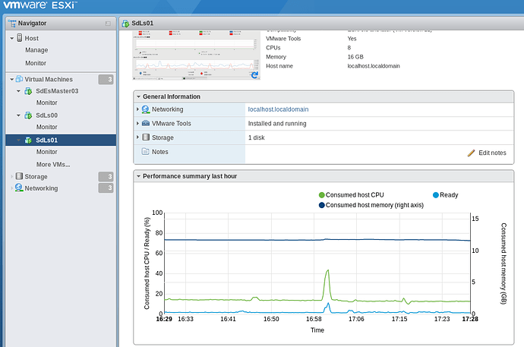Collapse the General Information section
The image size is (524, 347).
tap(138, 96)
